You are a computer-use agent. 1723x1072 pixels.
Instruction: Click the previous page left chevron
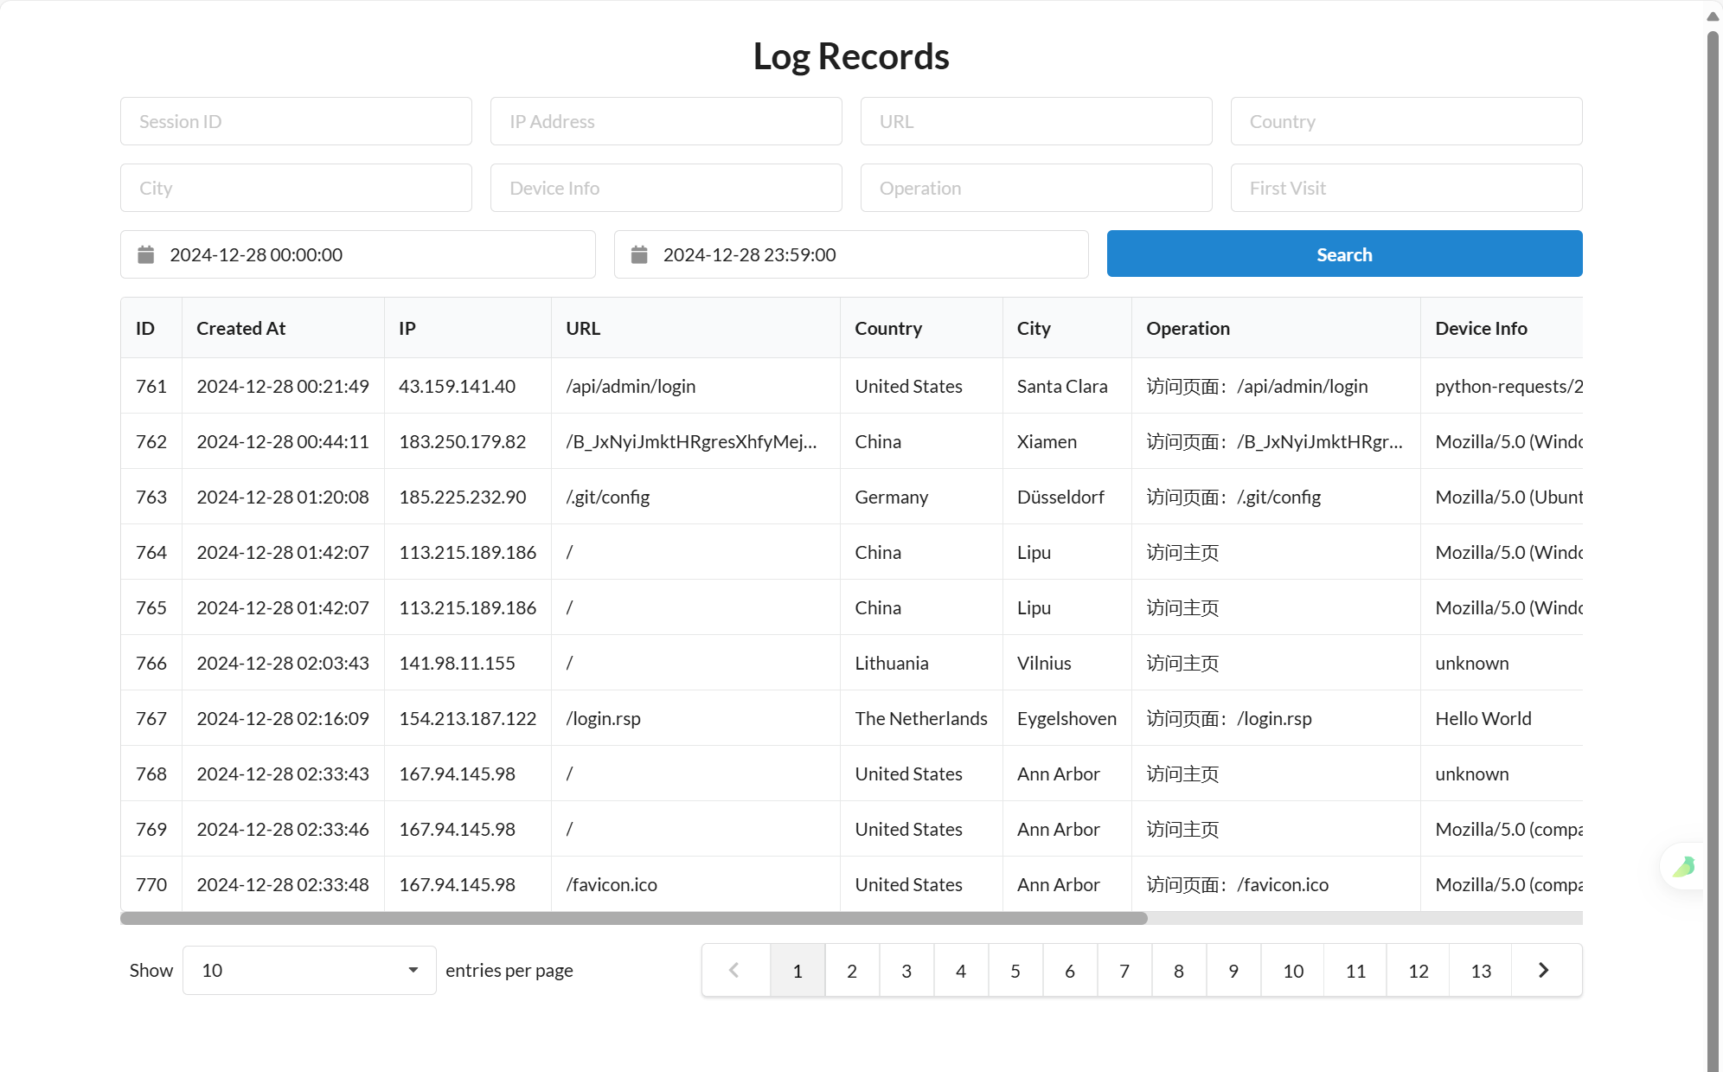[734, 970]
